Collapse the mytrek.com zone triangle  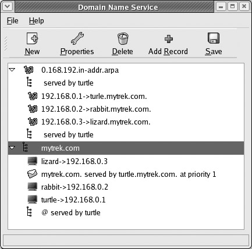(12, 148)
